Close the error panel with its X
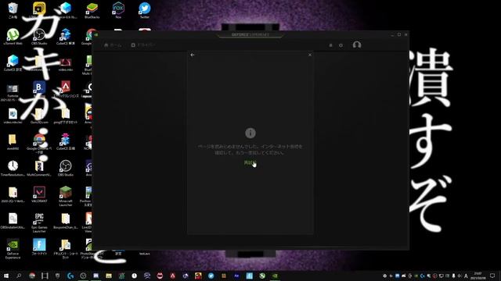Image resolution: width=501 pixels, height=281 pixels. pos(310,55)
